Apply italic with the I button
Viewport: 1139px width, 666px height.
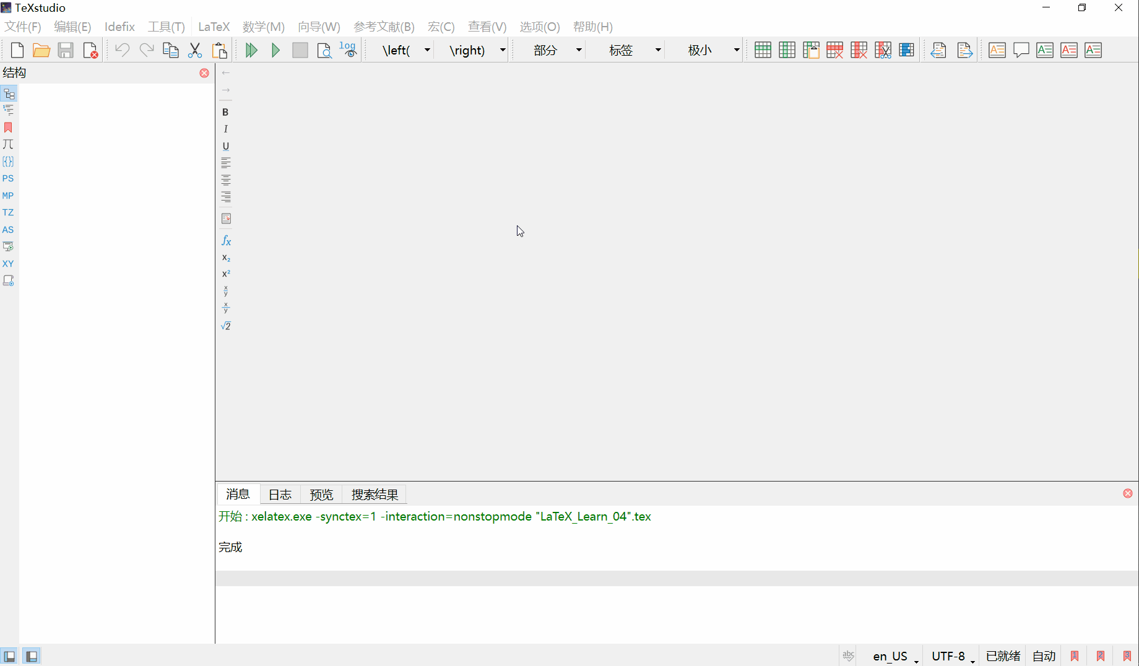click(225, 129)
